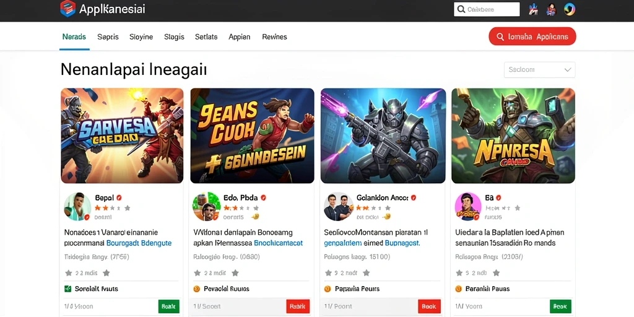
Task: Expand the Secloom dropdown
Action: pos(539,69)
